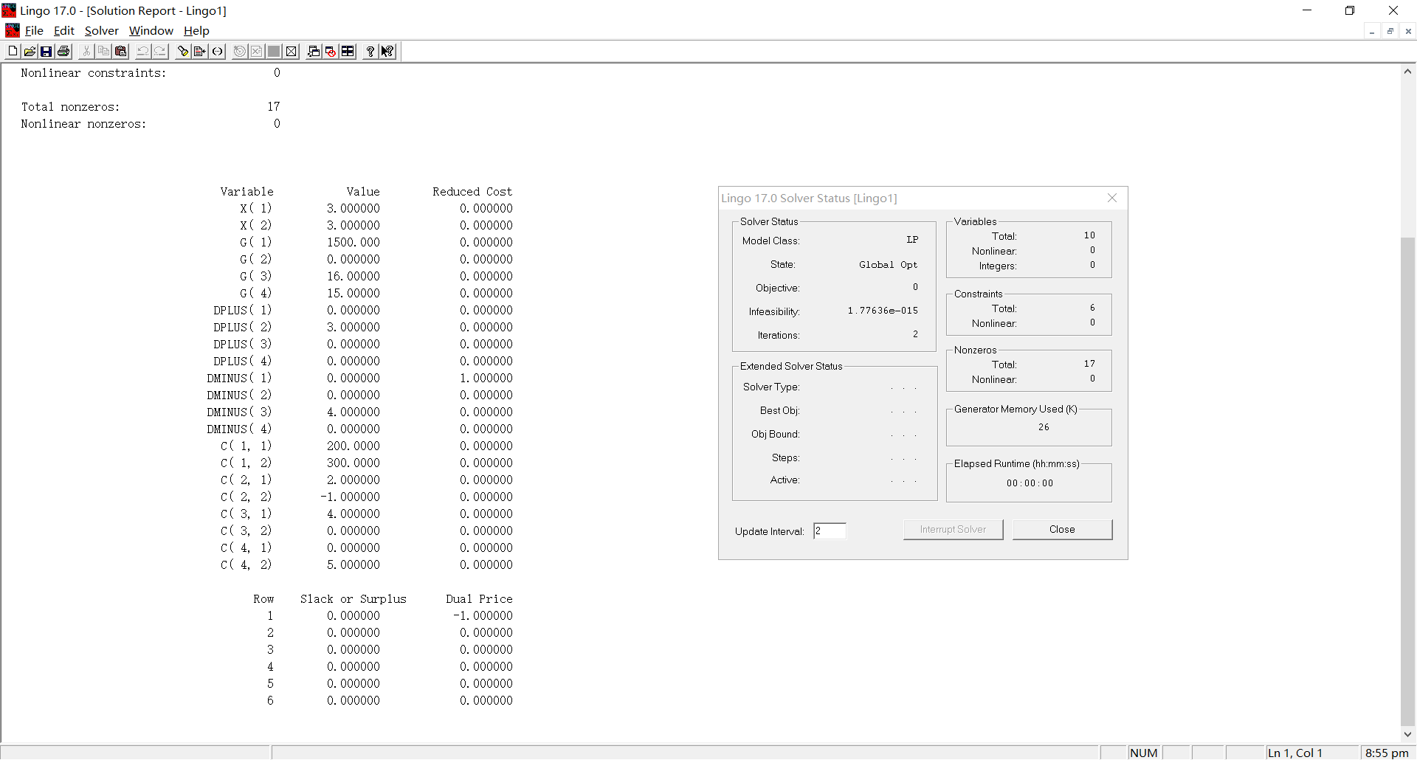The width and height of the screenshot is (1417, 760).
Task: Click the 8:55 pm clock in status bar
Action: [x=1387, y=753]
